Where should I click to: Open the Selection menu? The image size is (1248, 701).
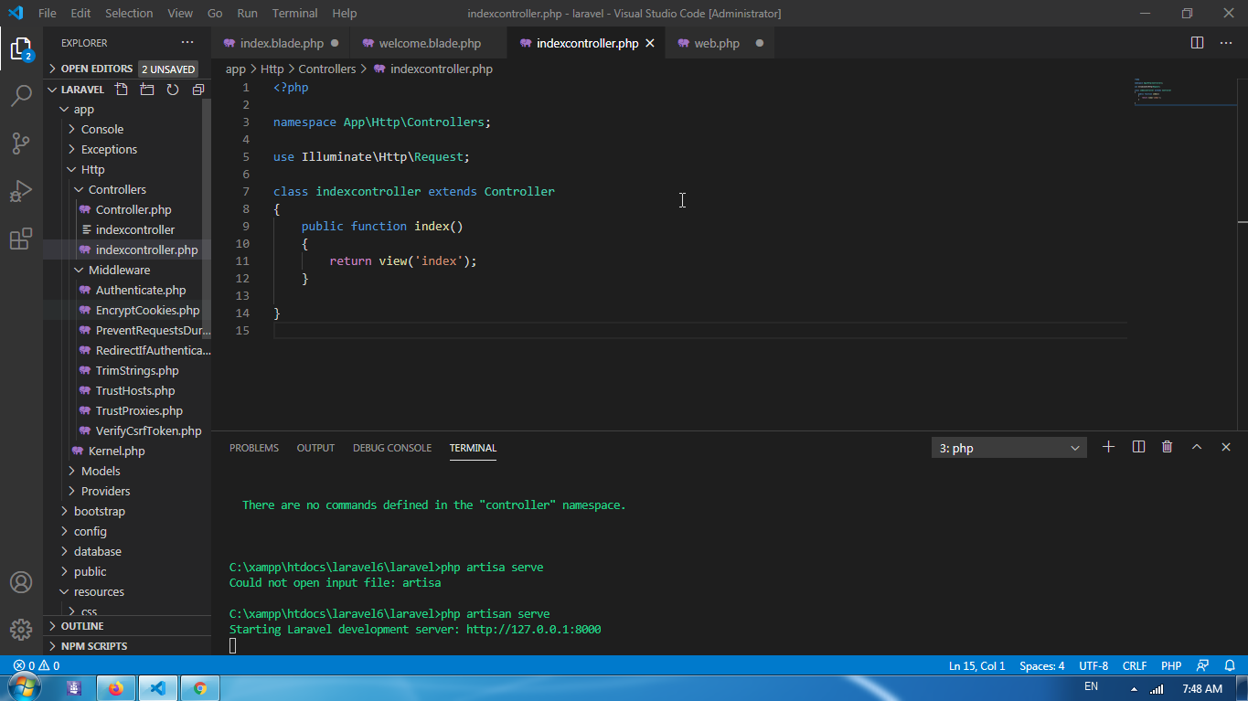pyautogui.click(x=129, y=13)
